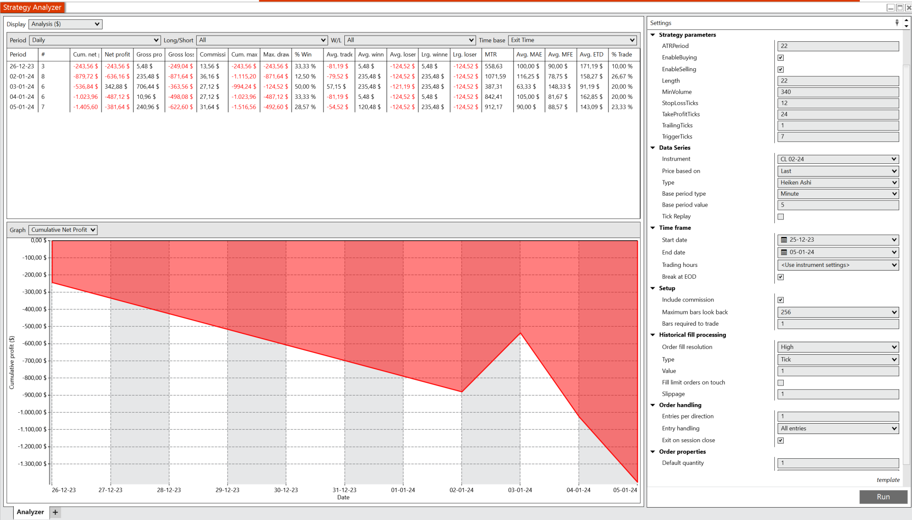Click the StopLossTicks value field

tap(838, 103)
